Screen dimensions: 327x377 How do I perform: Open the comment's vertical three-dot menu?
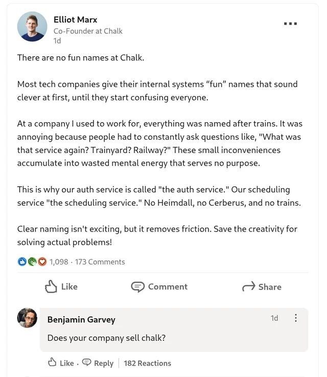click(295, 318)
